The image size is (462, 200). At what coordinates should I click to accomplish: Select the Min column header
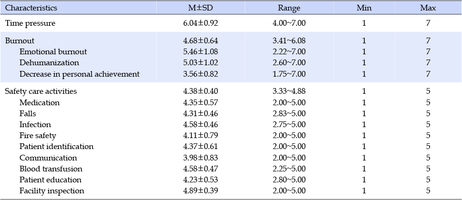[364, 8]
